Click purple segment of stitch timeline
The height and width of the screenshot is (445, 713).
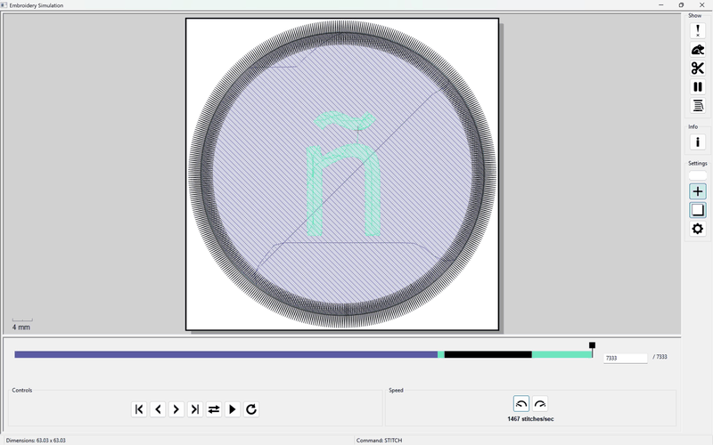226,354
